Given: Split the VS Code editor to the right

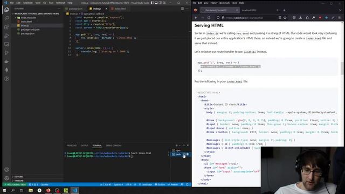Looking at the screenshot, I should tap(182, 9).
